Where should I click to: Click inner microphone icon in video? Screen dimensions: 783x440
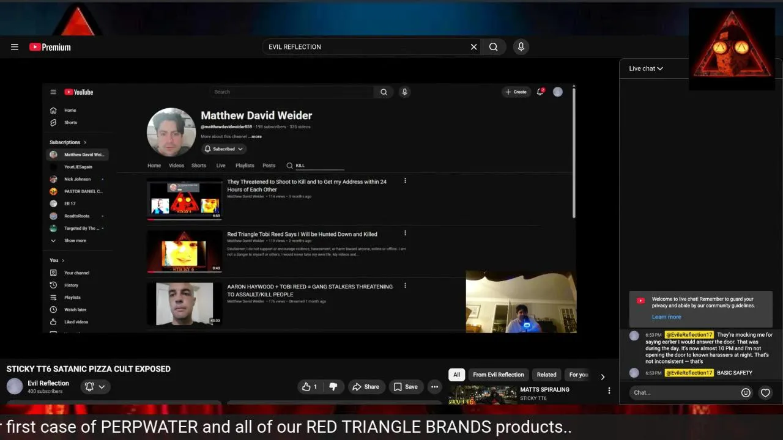pyautogui.click(x=404, y=92)
